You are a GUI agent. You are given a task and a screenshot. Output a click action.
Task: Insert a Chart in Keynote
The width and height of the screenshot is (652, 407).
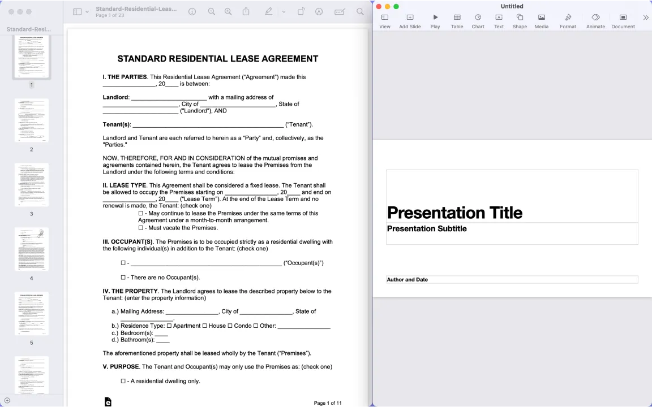tap(478, 21)
